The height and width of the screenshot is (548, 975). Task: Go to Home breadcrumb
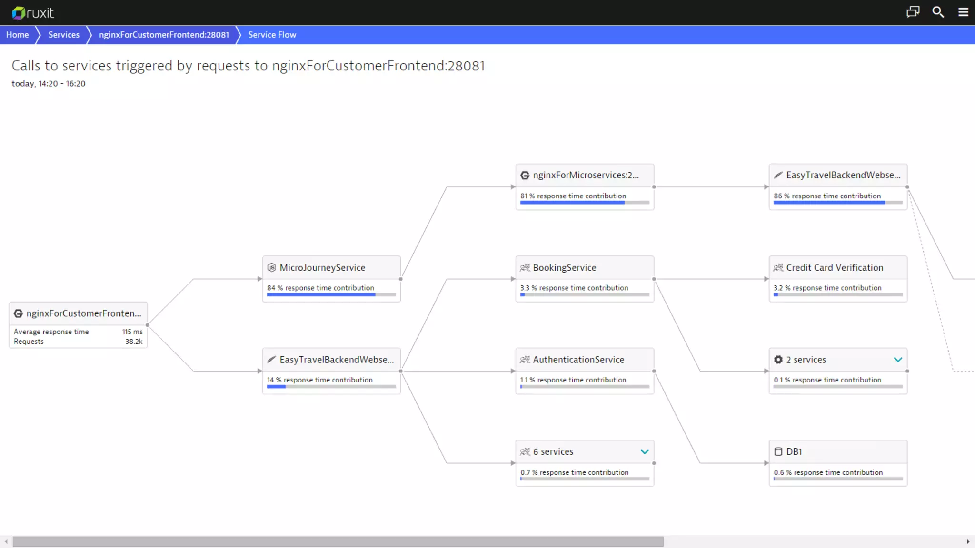coord(18,35)
